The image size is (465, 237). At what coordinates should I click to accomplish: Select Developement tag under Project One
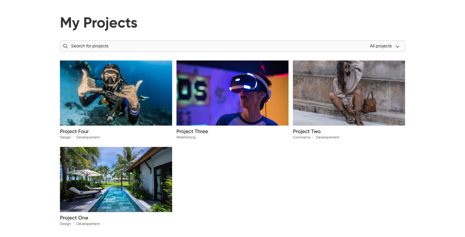pos(88,224)
